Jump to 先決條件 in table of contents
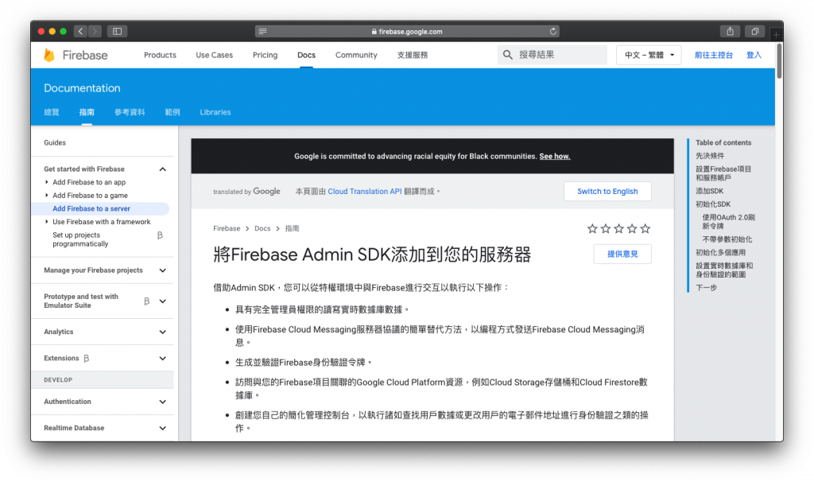Viewport: 814px width, 482px height. 710,156
